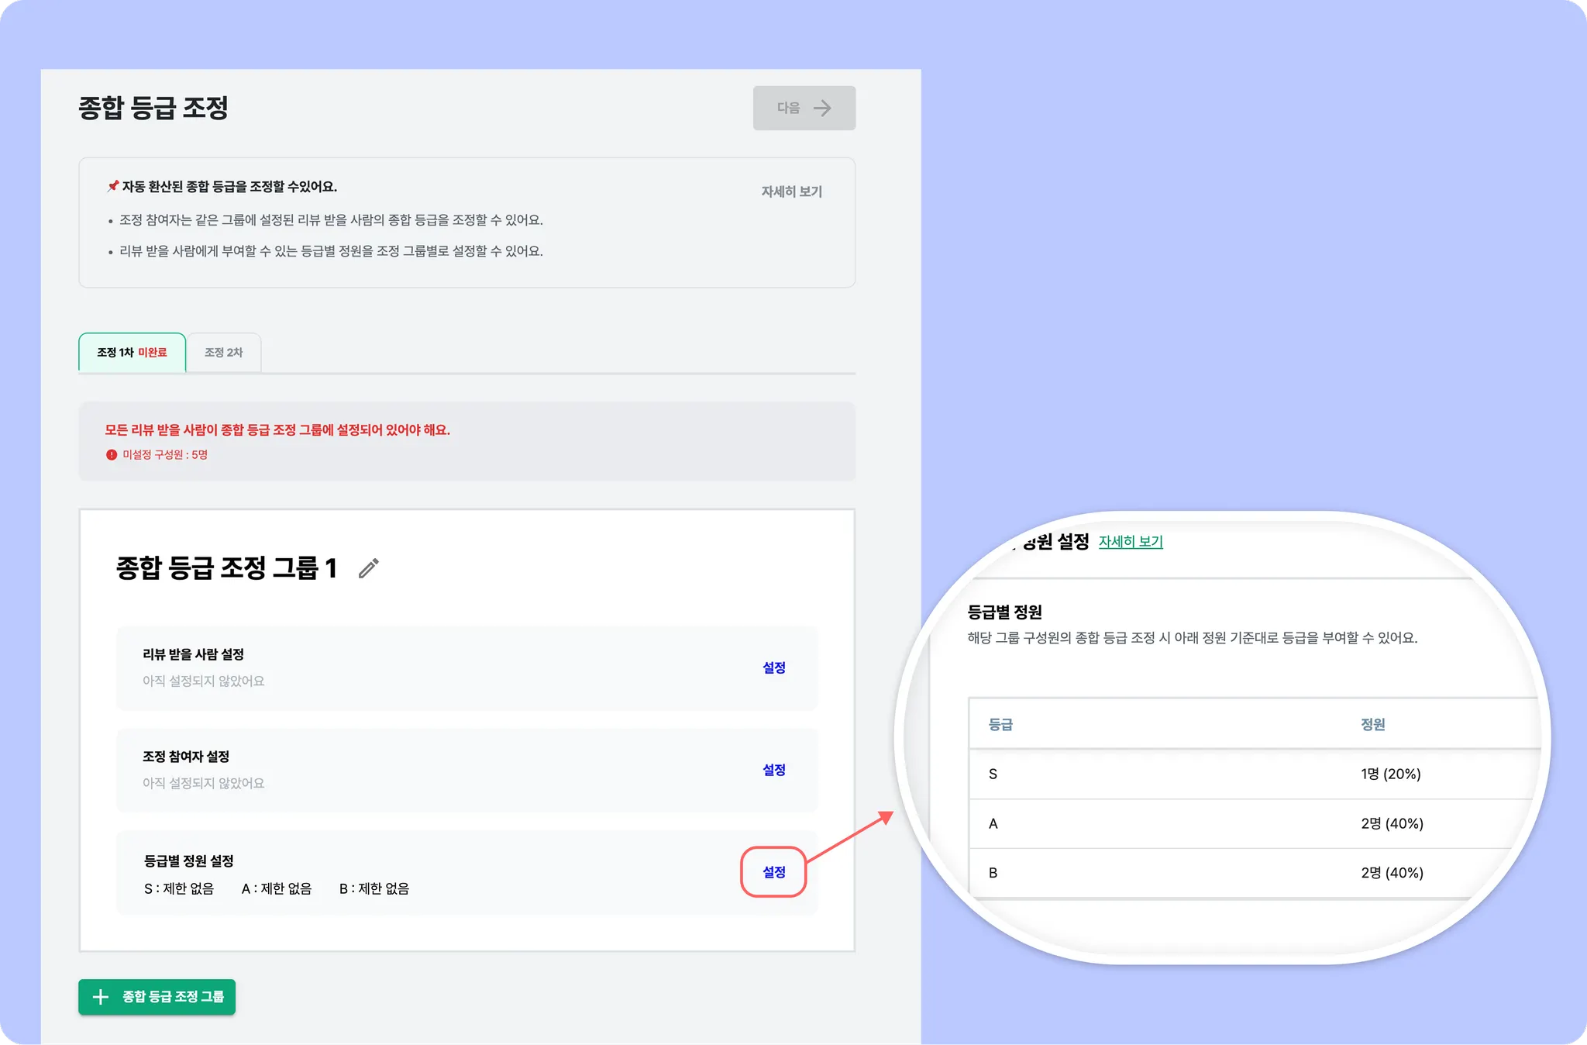This screenshot has width=1587, height=1045.
Task: Click 설정 for 리뷰 받을 사람 설정
Action: pos(773,667)
